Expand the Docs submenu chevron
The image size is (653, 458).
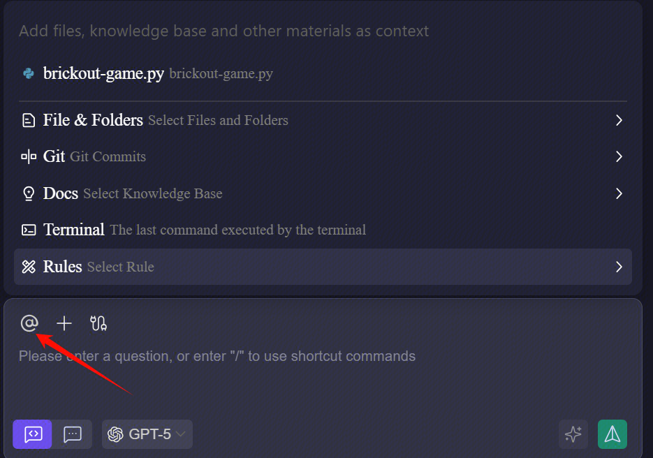(618, 193)
